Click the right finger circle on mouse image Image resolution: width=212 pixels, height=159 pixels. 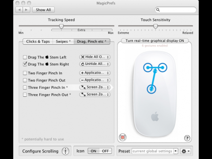tap(163, 68)
